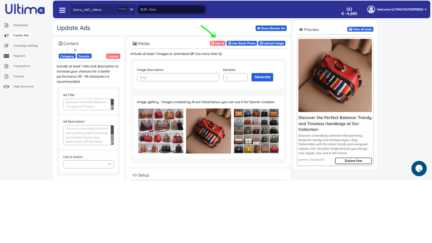Click the account ID badge 64966

point(122,9)
